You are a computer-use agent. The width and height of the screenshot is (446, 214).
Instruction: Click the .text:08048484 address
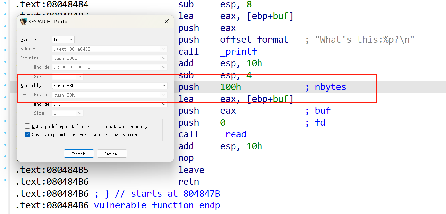(x=52, y=5)
